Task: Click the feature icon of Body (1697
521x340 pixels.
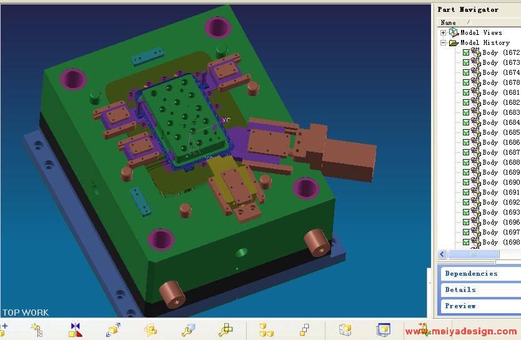Action: (x=476, y=232)
